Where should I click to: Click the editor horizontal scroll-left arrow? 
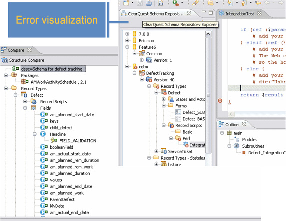231,114
